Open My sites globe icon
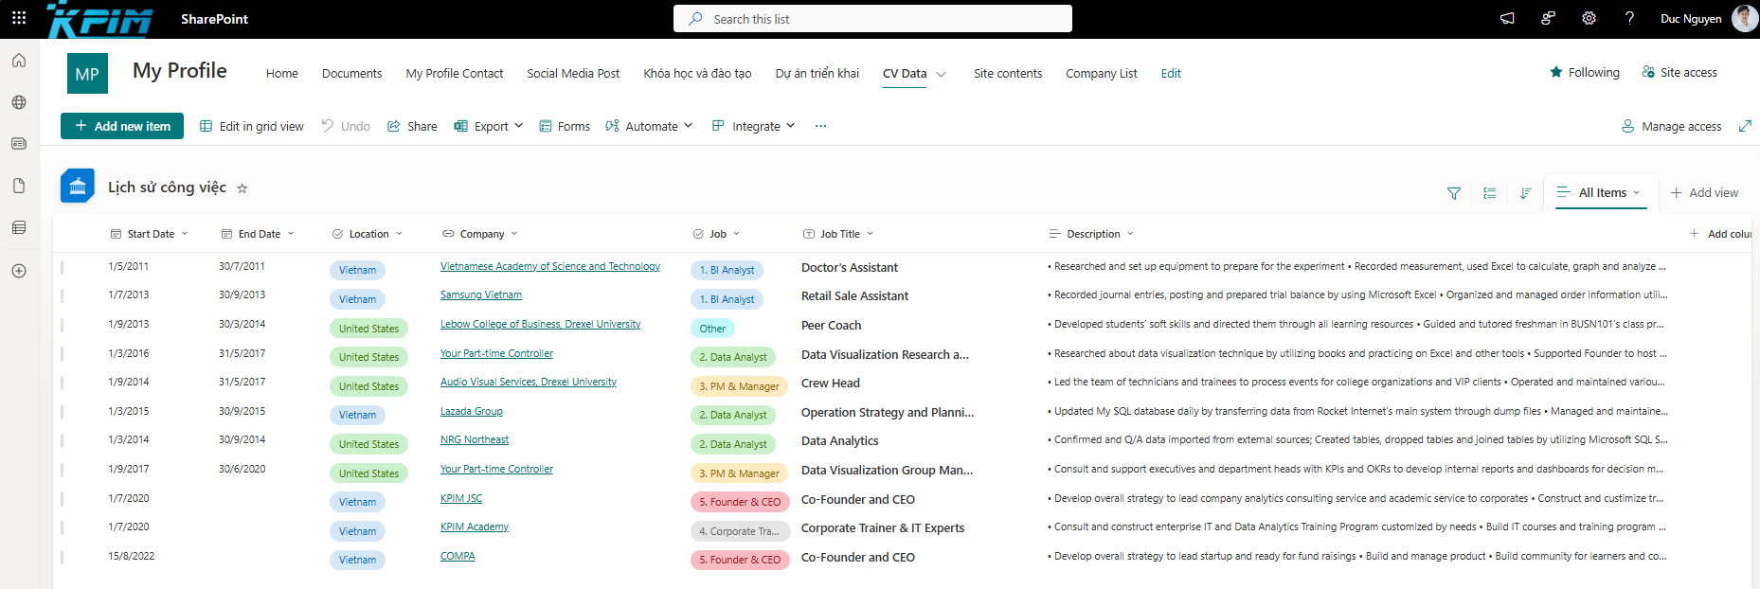 (x=19, y=102)
